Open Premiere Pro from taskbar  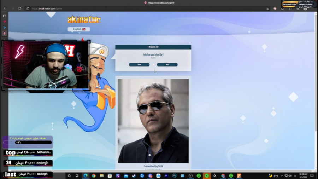(x=166, y=176)
